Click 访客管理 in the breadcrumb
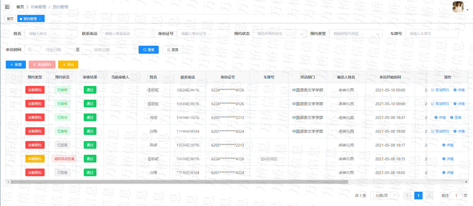Viewport: 473px width, 206px height. pos(38,7)
